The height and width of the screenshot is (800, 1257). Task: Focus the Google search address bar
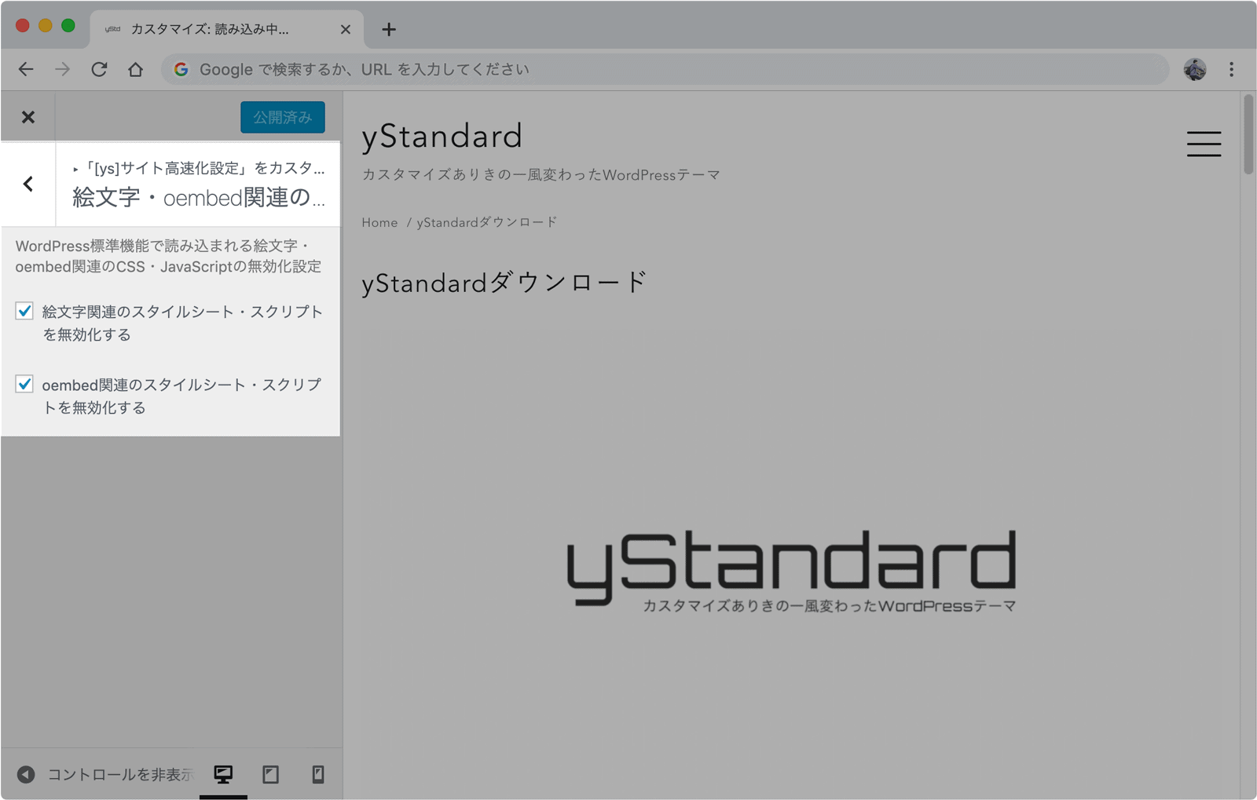pos(665,69)
